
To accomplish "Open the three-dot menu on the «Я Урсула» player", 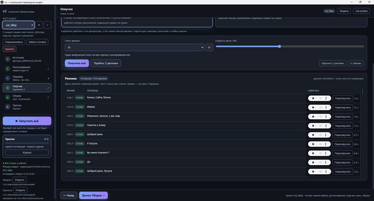I will click(x=326, y=144).
